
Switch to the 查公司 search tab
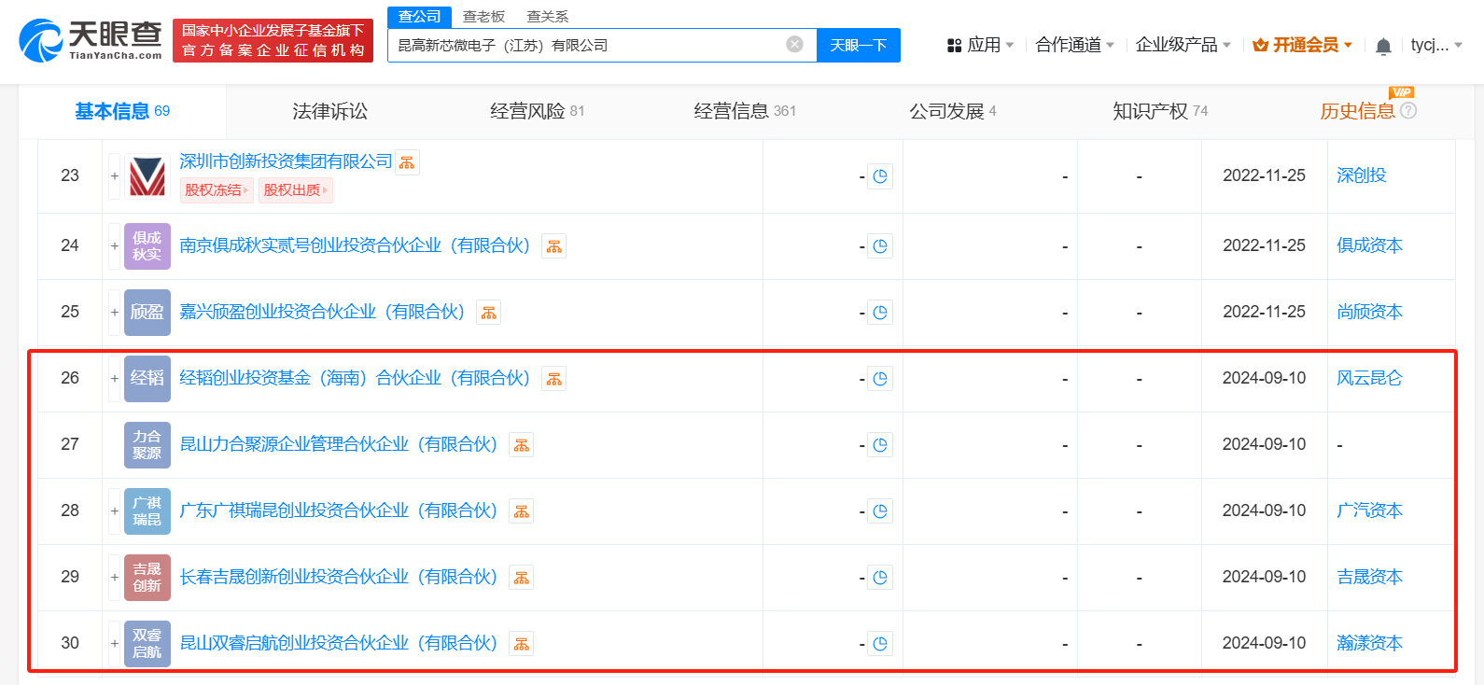(419, 17)
